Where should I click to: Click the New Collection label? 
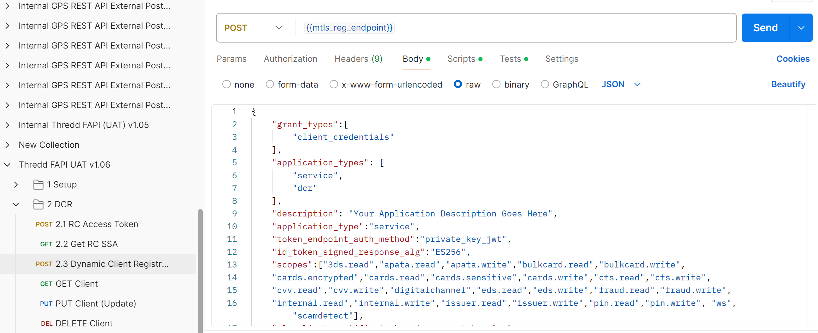coord(49,145)
